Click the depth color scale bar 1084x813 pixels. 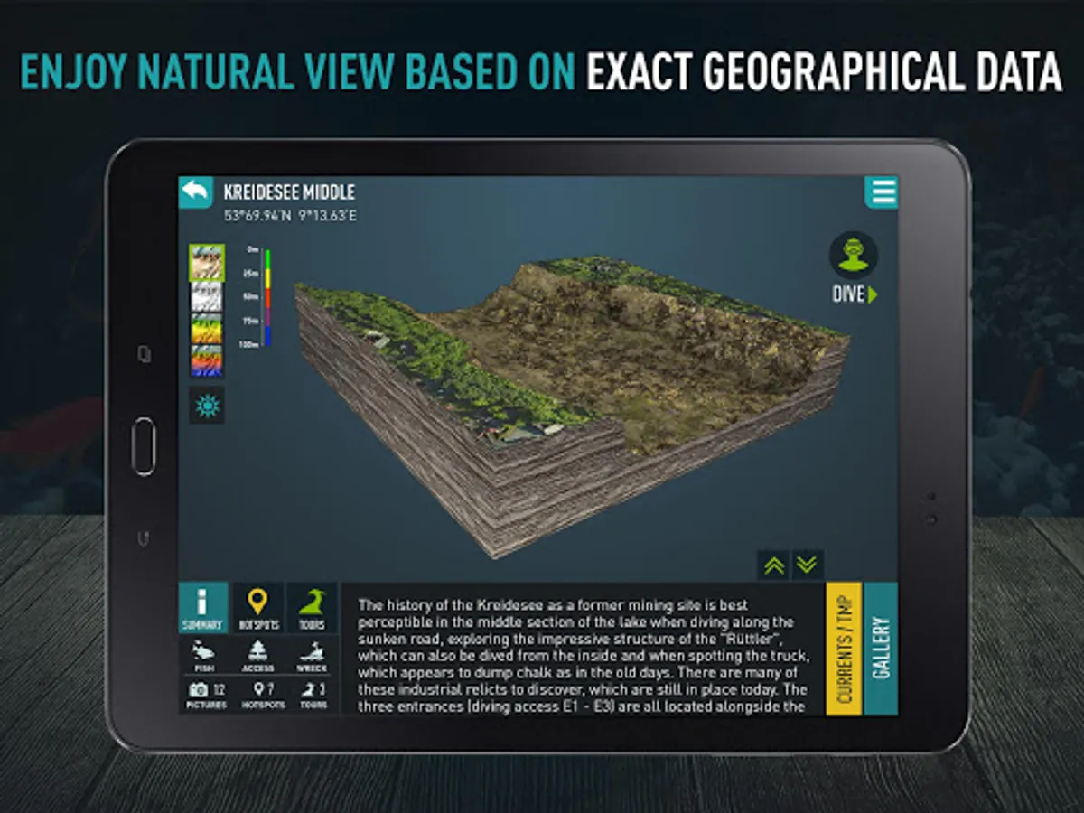pos(266,296)
